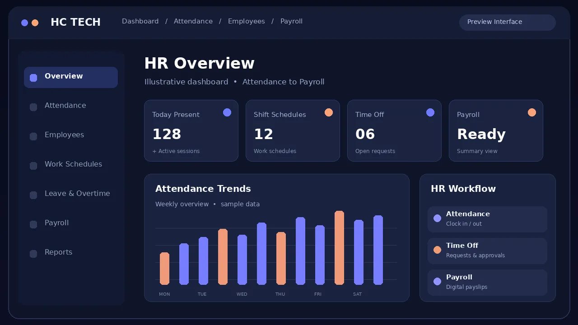Click the square icon beside Overview in sidebar
The width and height of the screenshot is (578, 325).
[33, 78]
